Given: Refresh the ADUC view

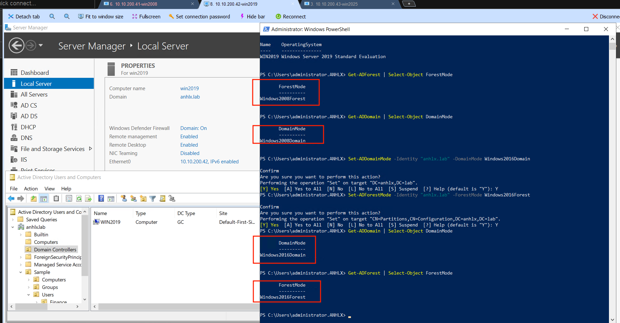Looking at the screenshot, I should [79, 199].
